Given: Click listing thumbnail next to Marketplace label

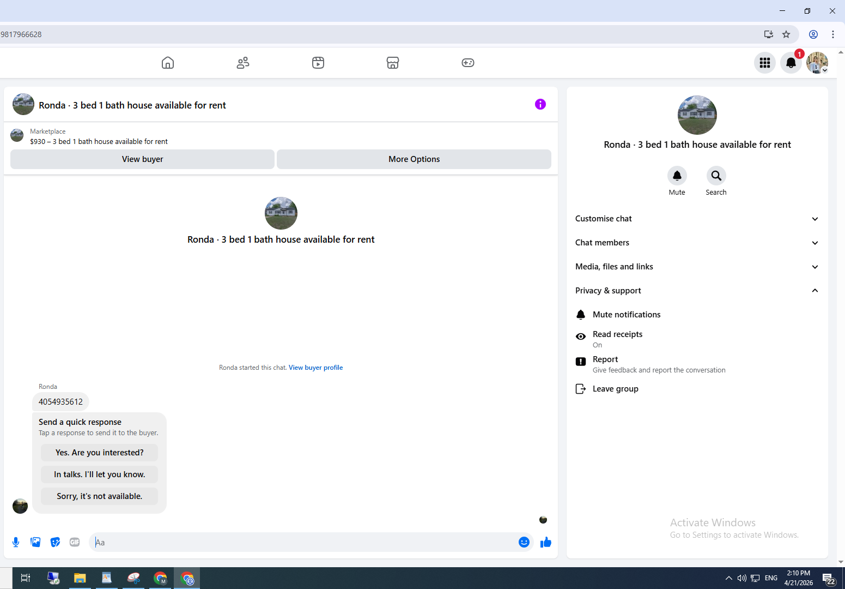Looking at the screenshot, I should pos(17,135).
